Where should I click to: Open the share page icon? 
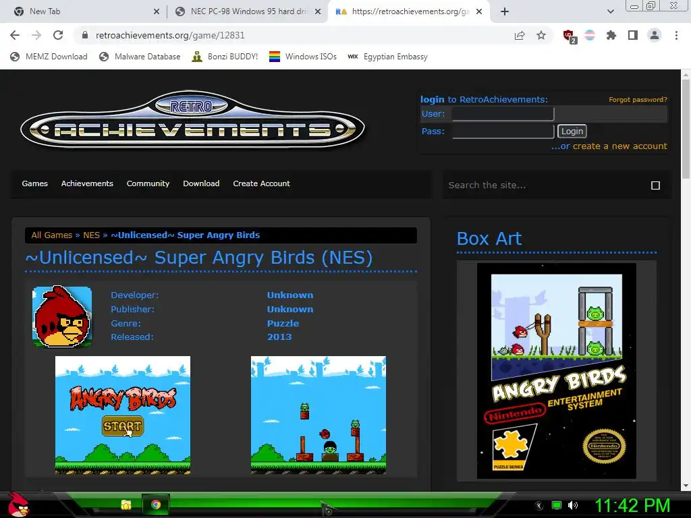coord(520,35)
